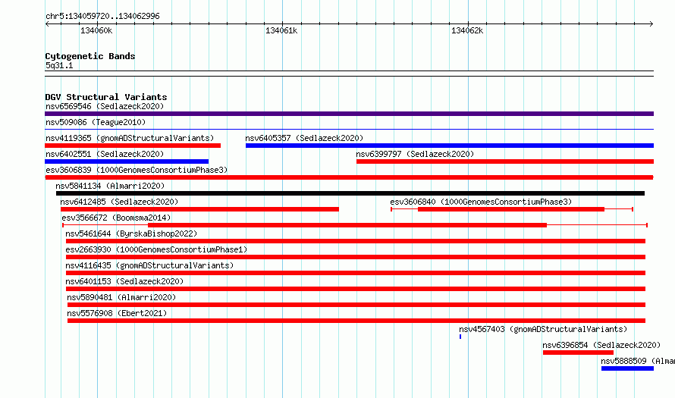Click nsv6399797 (Sedlazeck2020) label

(x=415, y=154)
